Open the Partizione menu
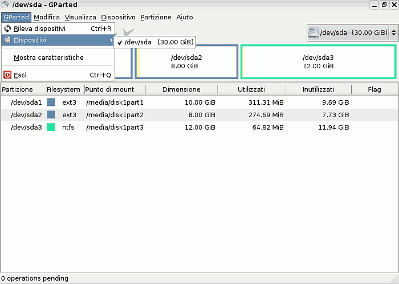The width and height of the screenshot is (399, 284). [156, 17]
